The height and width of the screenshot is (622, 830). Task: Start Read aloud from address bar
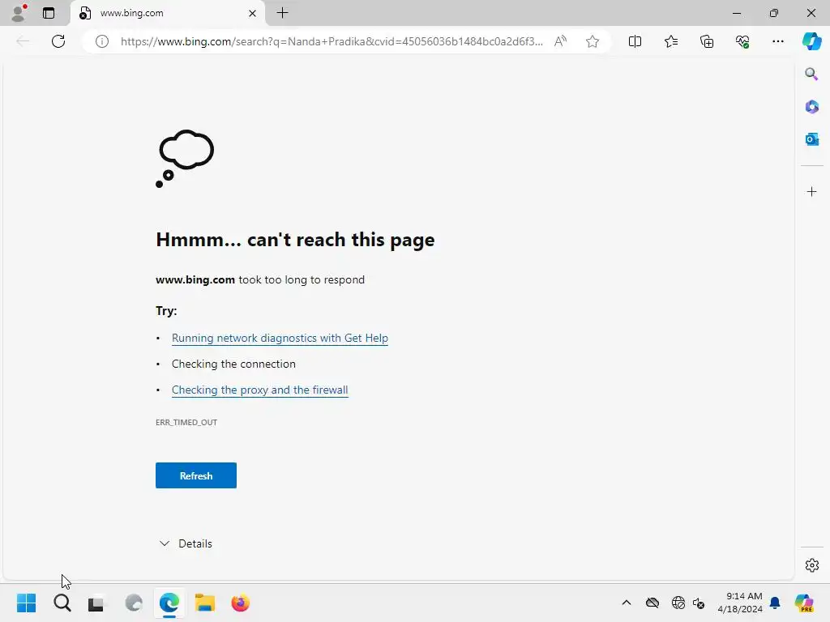click(x=561, y=41)
